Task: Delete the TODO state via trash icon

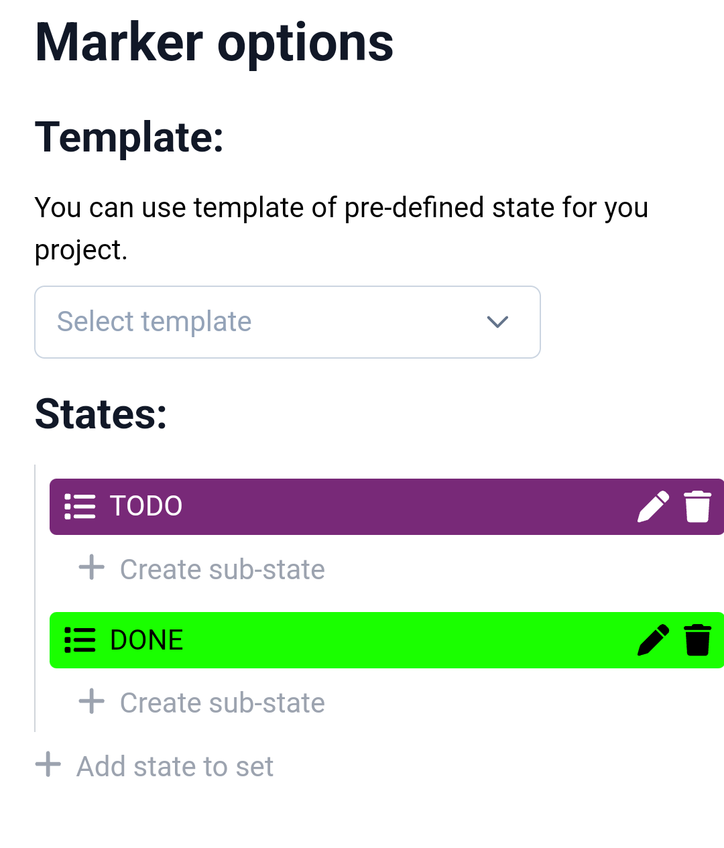Action: pos(697,506)
